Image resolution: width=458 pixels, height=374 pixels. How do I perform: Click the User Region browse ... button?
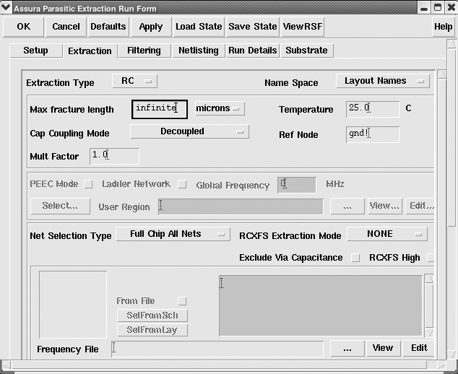coord(347,206)
